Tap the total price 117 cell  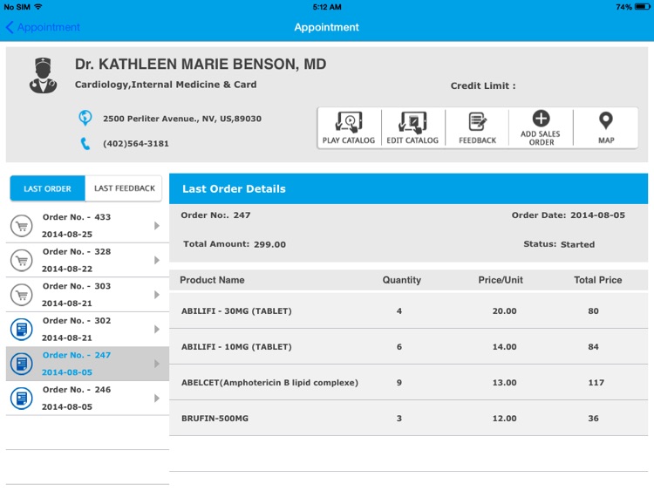point(596,383)
